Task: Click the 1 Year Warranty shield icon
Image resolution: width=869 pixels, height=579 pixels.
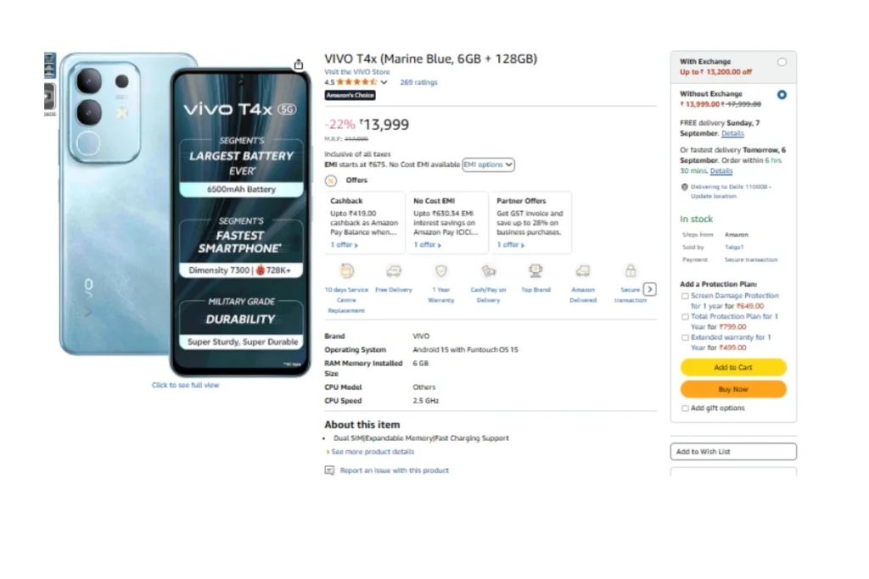Action: tap(440, 271)
